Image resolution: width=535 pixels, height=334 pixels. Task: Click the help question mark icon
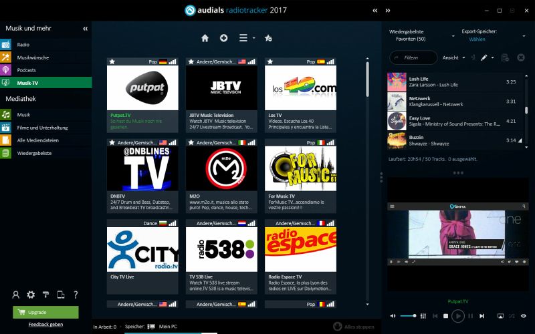(76, 295)
